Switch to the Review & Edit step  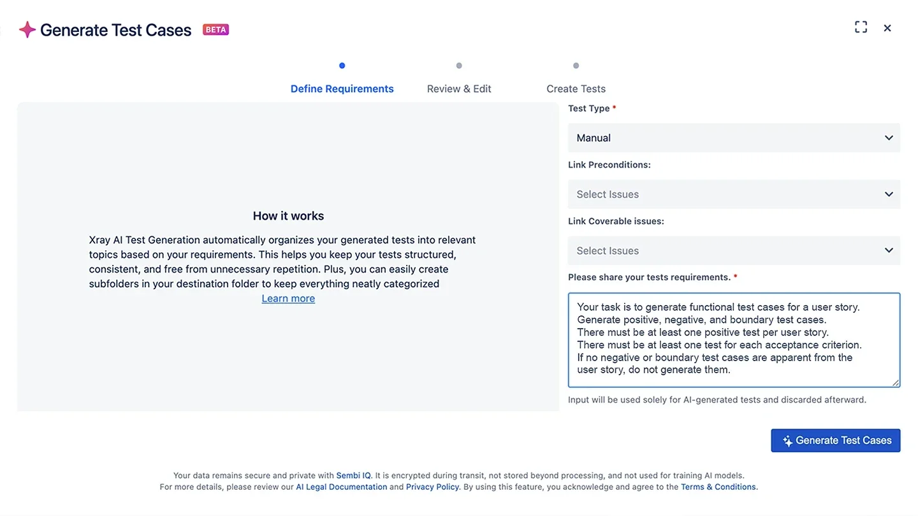pyautogui.click(x=459, y=89)
